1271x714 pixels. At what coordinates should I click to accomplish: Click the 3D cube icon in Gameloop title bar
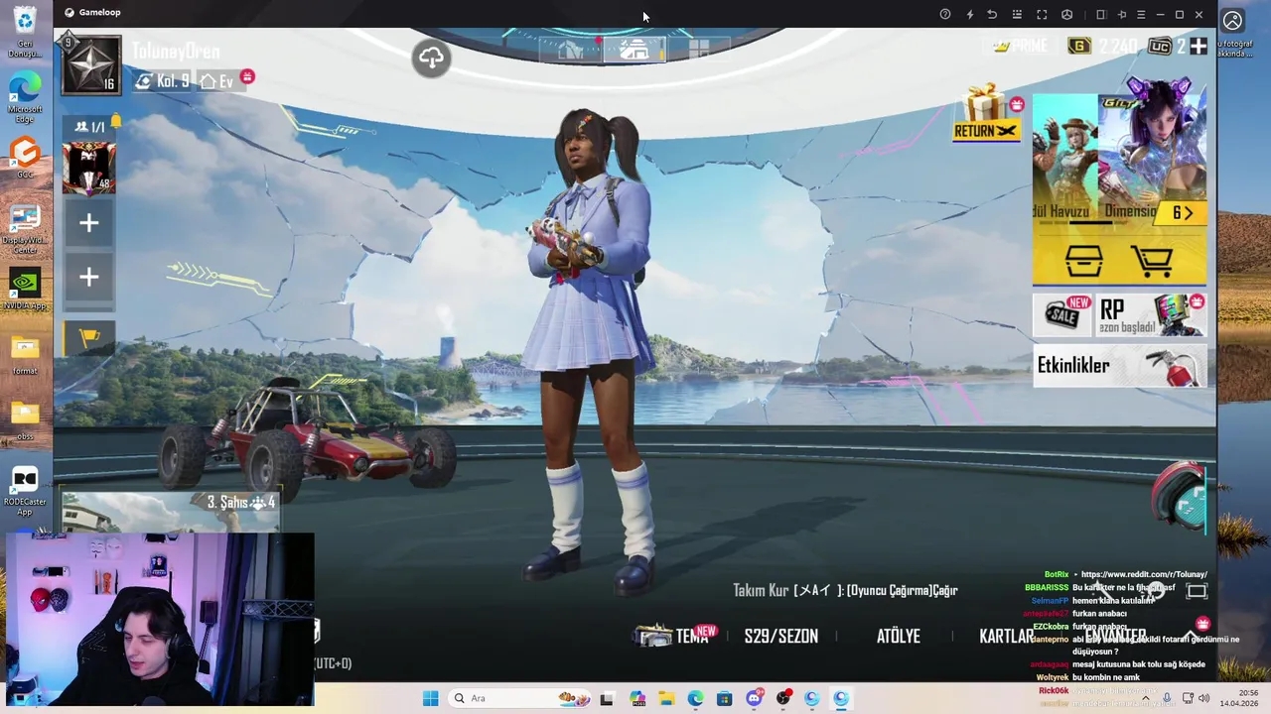click(x=1066, y=14)
